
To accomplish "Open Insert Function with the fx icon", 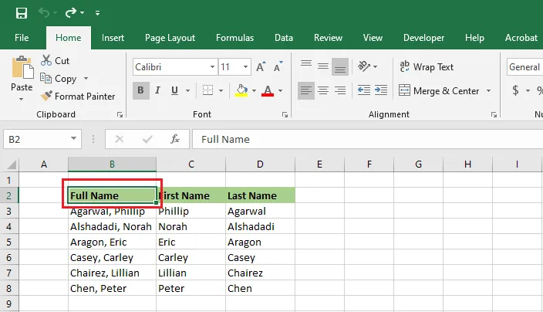I will pos(175,139).
